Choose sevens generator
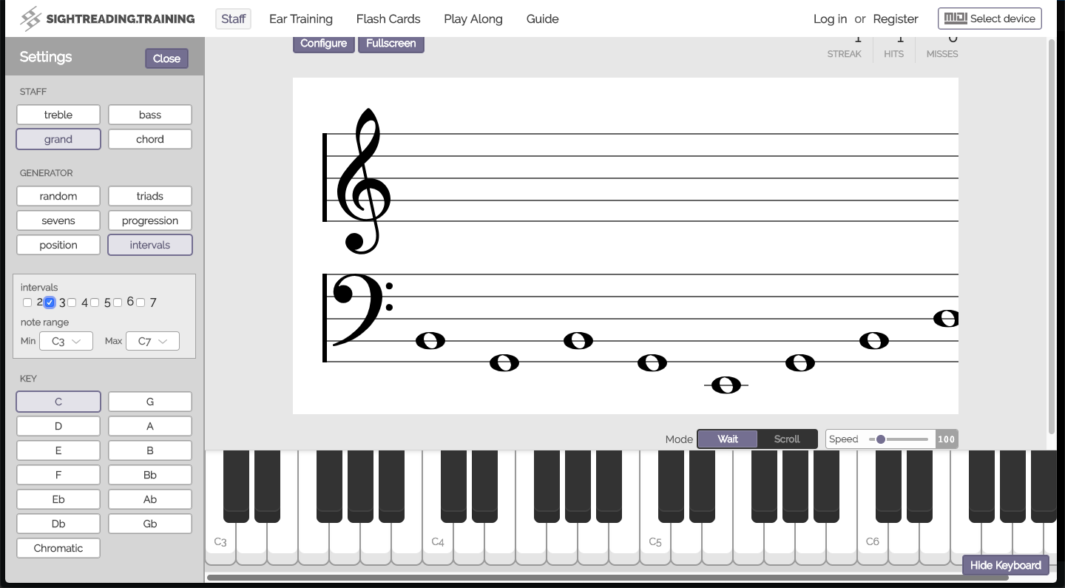The image size is (1065, 588). pyautogui.click(x=58, y=220)
